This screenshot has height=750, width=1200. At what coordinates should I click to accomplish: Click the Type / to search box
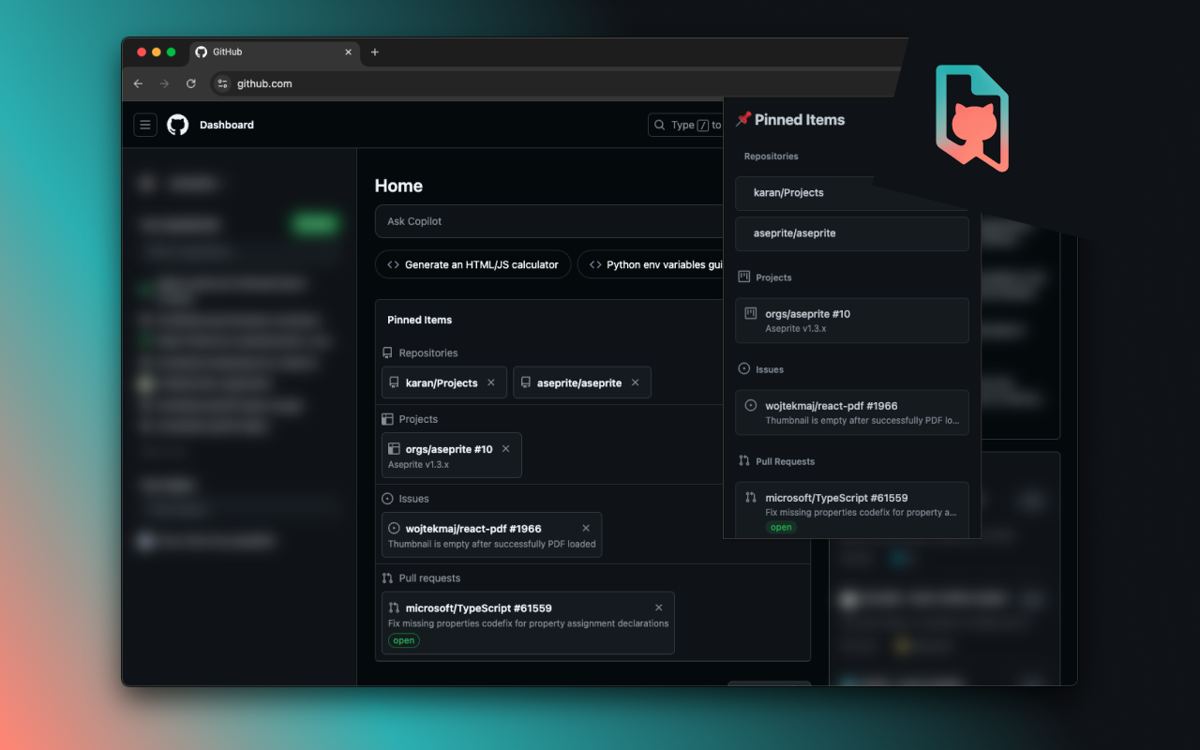(x=686, y=125)
